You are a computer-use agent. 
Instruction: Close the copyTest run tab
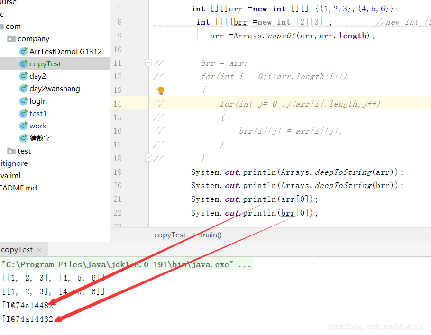pos(39,250)
